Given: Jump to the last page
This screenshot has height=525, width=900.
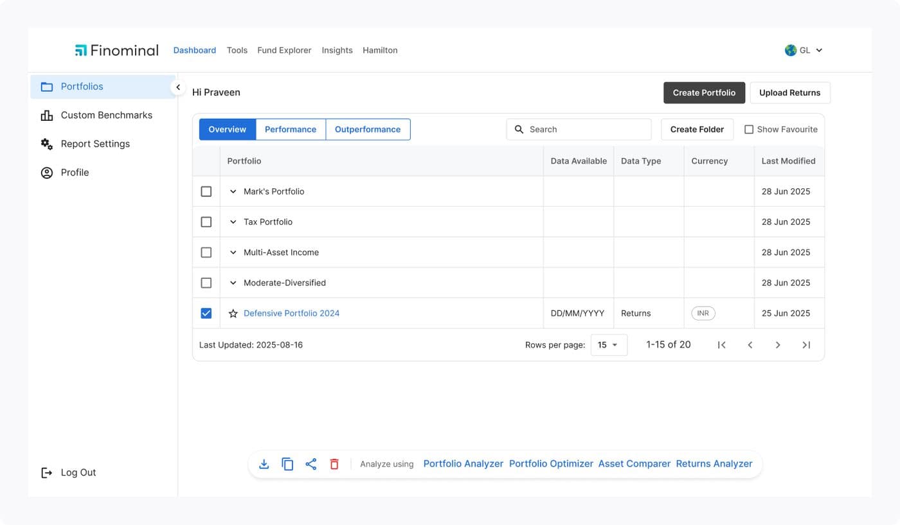Looking at the screenshot, I should click(x=806, y=345).
